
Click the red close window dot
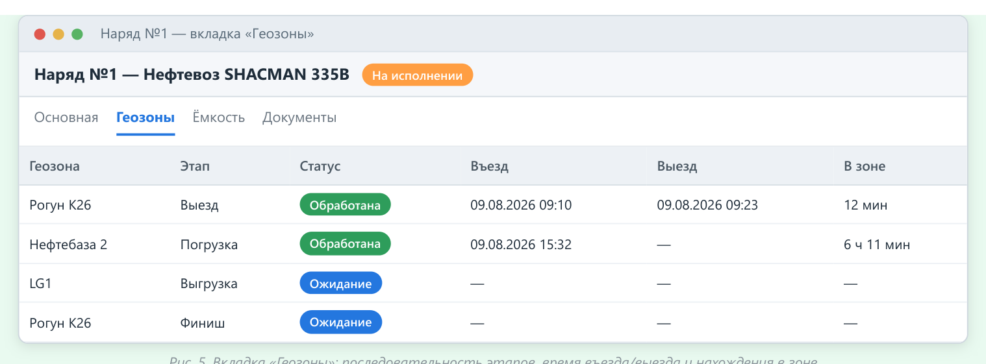click(40, 34)
